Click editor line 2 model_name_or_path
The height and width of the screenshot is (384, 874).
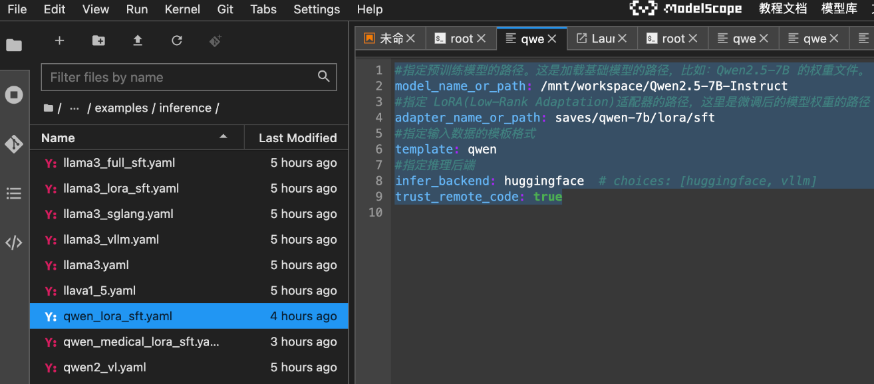pos(591,86)
